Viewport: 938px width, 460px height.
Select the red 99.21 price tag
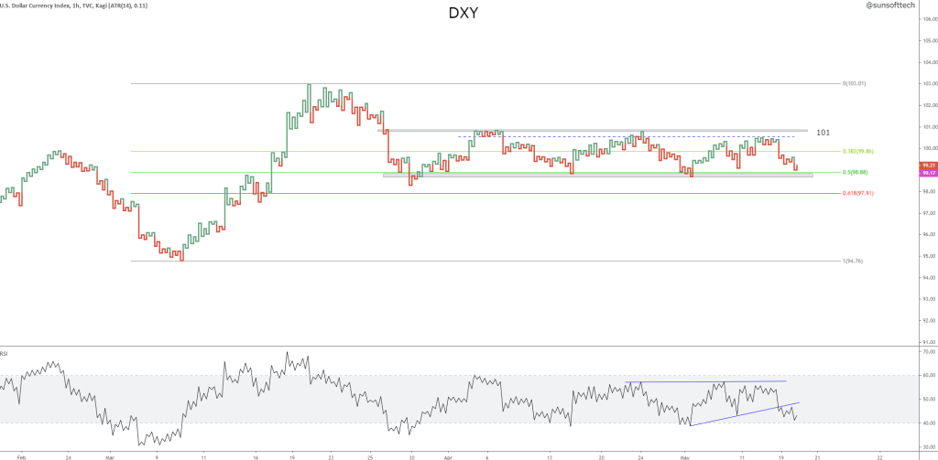928,166
